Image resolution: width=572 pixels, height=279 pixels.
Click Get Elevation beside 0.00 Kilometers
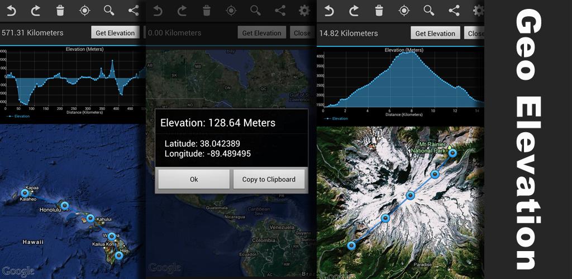pos(261,33)
